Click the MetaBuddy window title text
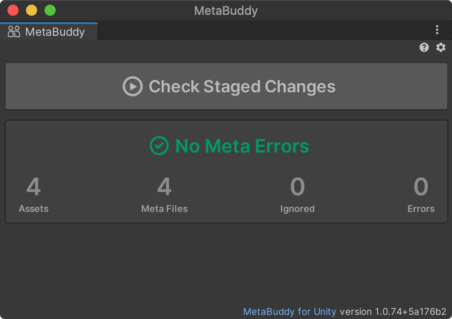452x319 pixels. click(226, 10)
